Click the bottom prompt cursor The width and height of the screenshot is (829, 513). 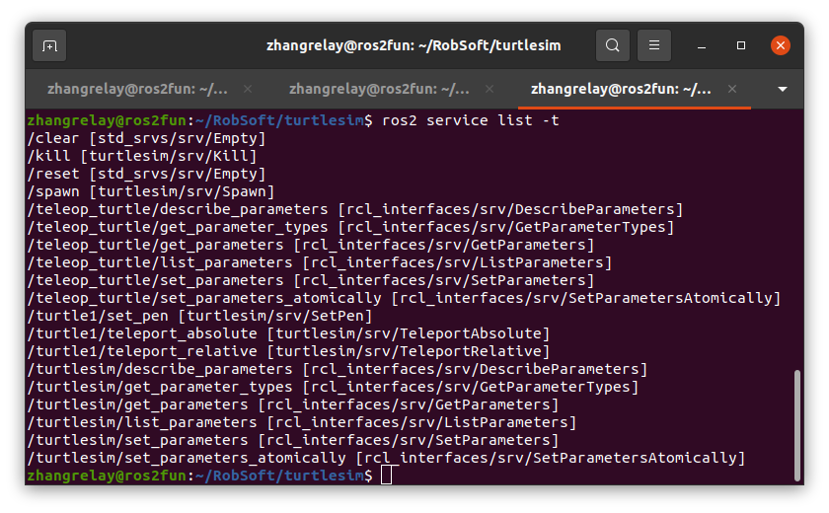(387, 476)
